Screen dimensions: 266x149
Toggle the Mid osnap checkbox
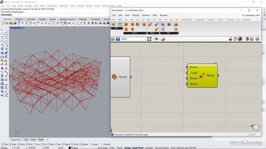tap(27, 144)
